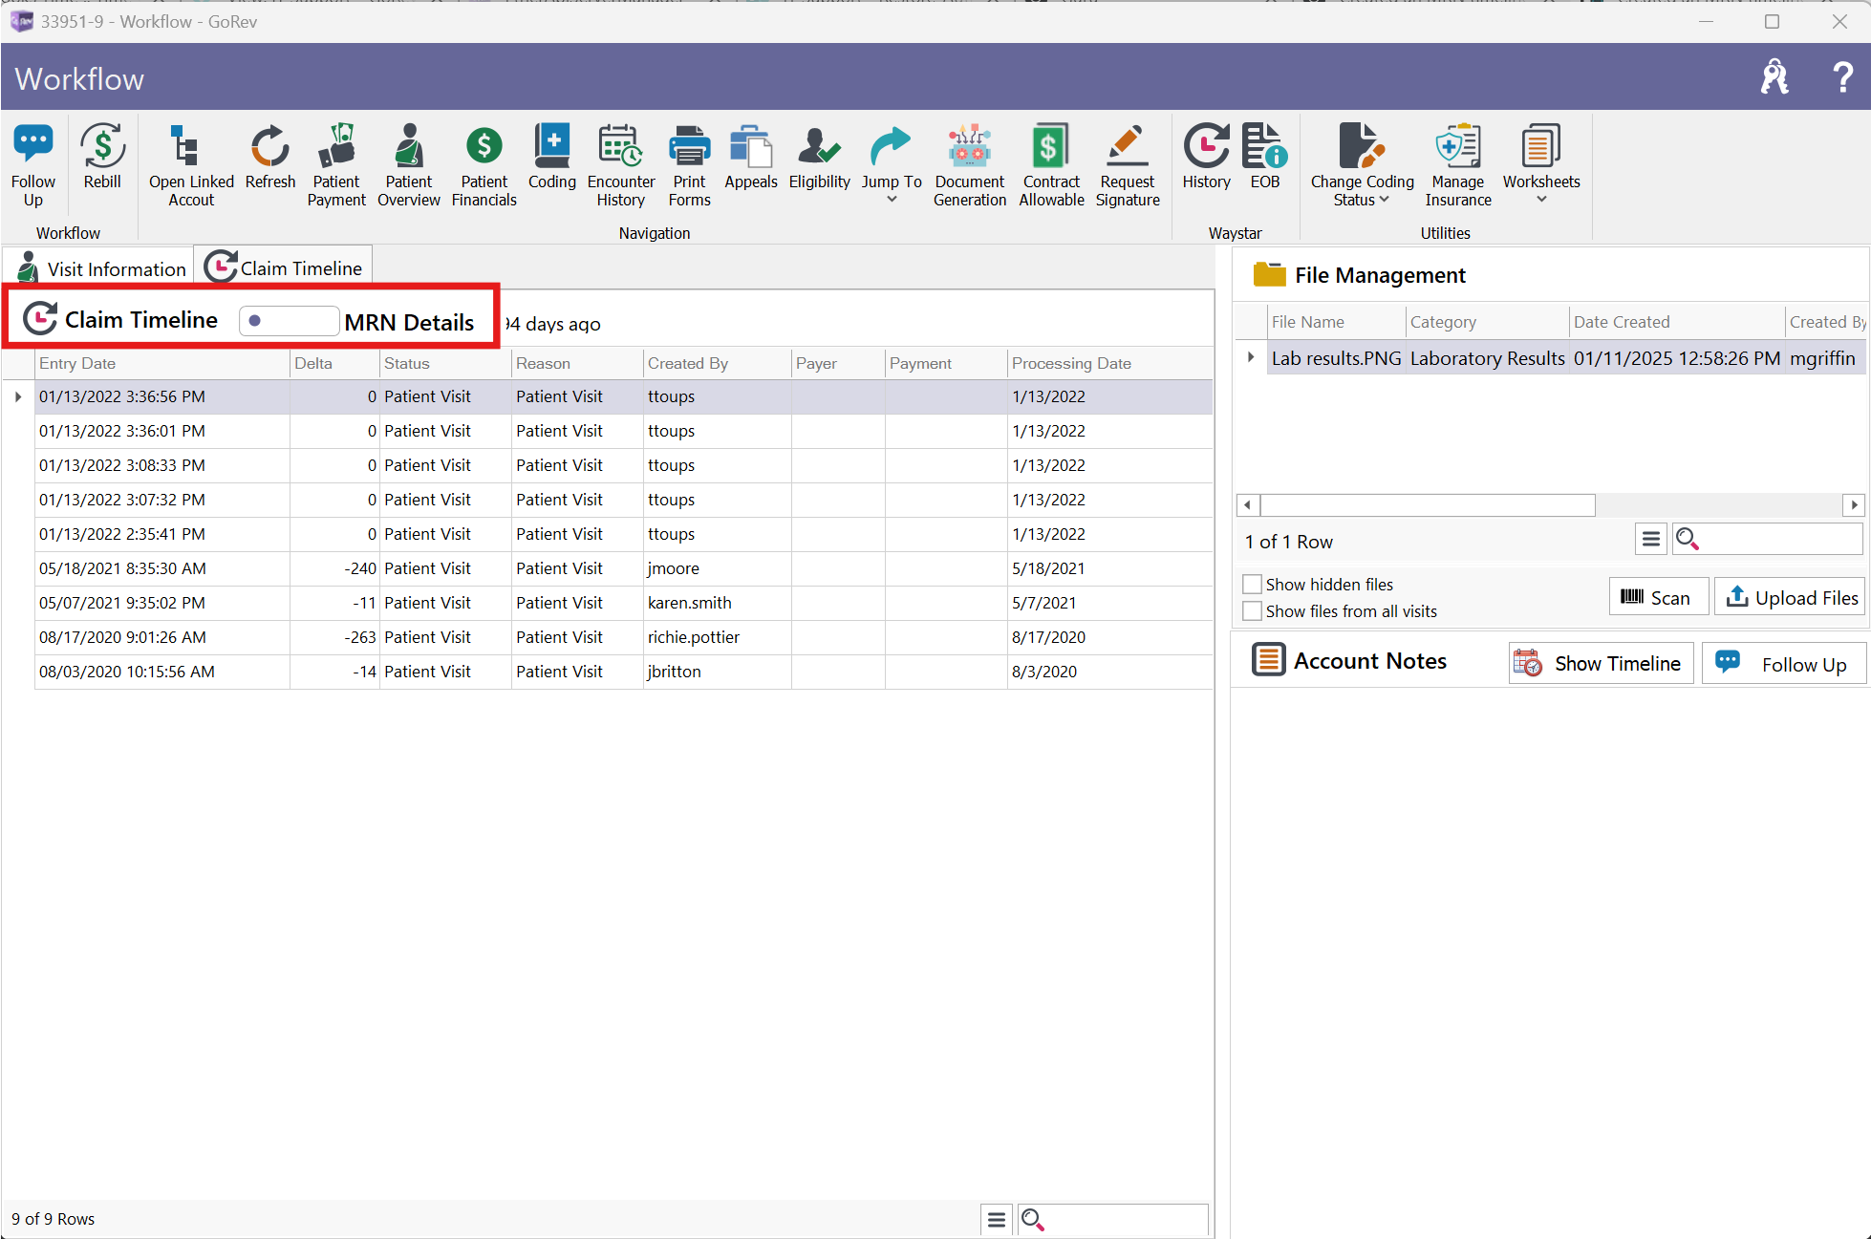This screenshot has width=1871, height=1239.
Task: Click the Scan barcode button
Action: [x=1658, y=597]
